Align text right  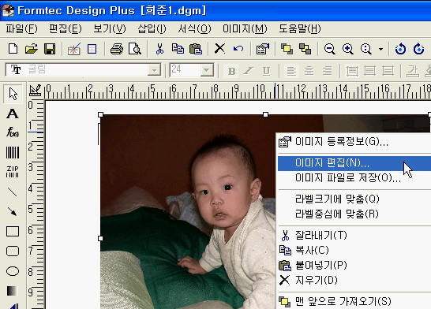(328, 71)
